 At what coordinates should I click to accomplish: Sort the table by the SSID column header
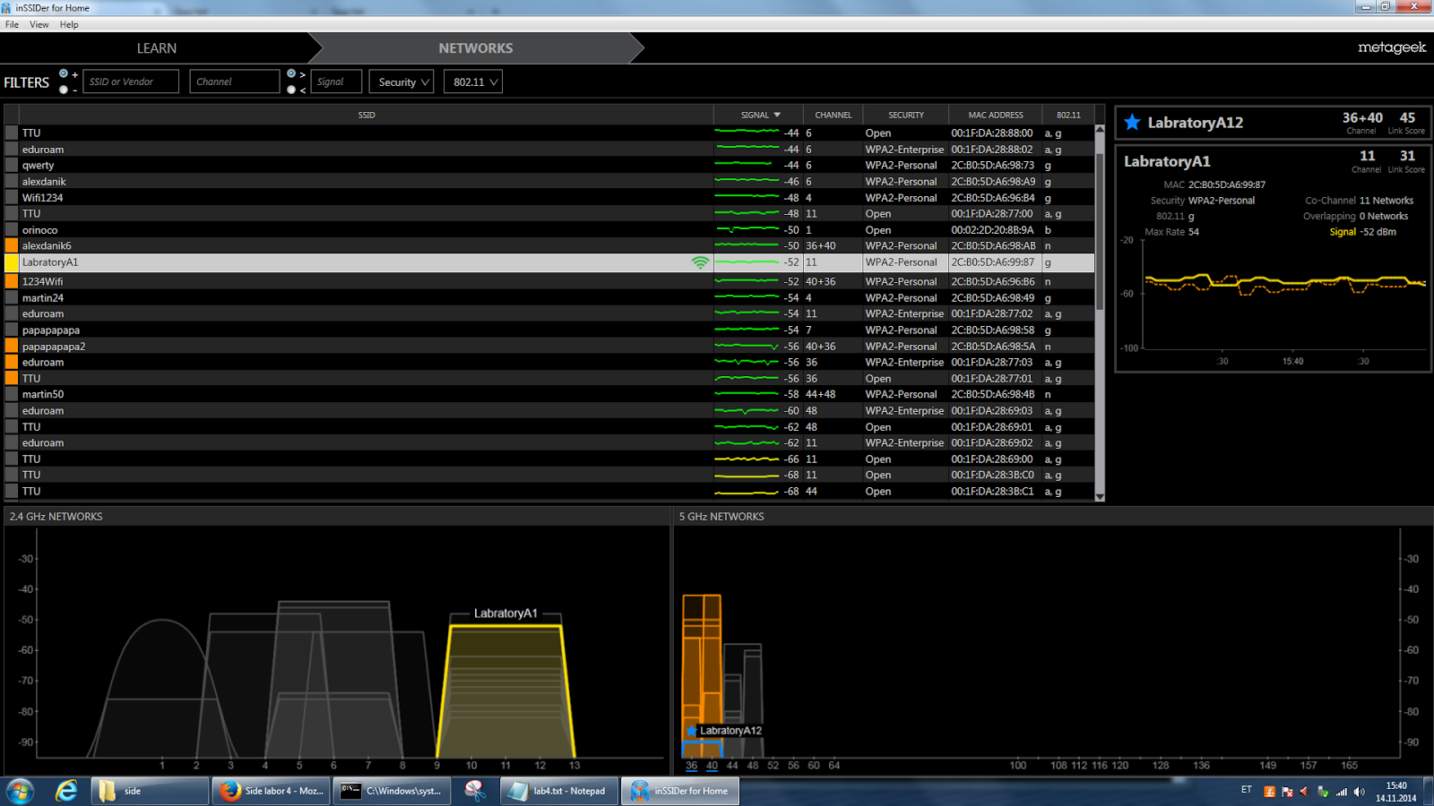click(x=367, y=115)
